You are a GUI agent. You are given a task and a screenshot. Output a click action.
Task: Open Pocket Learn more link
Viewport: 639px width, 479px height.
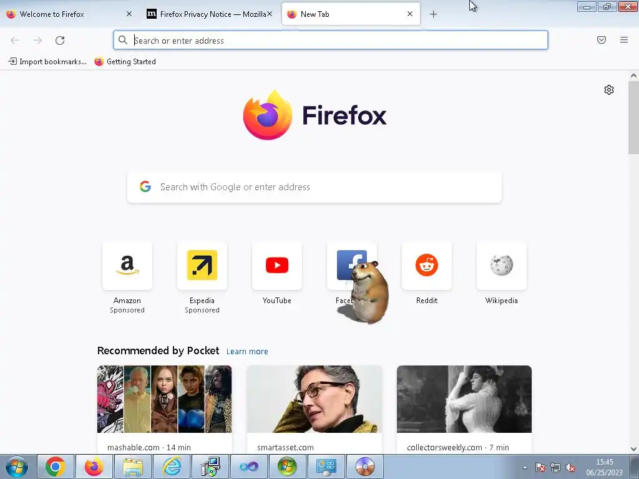tap(247, 352)
